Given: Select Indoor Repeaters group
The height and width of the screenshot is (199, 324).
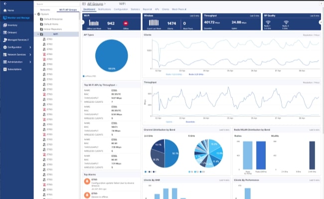Looking at the screenshot, I should (x=53, y=29).
